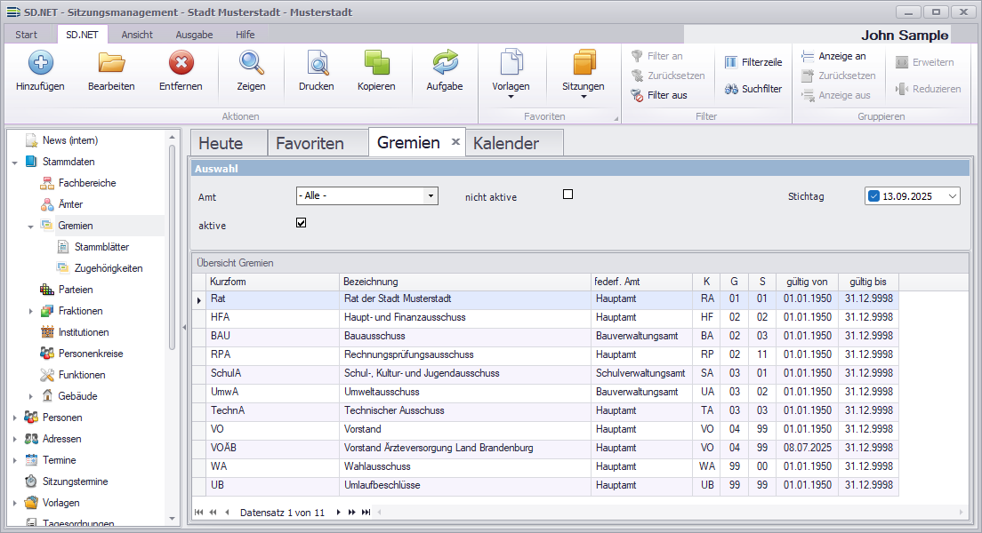Click the Aufgabe refresh arrows icon
Image resolution: width=982 pixels, height=533 pixels.
pos(444,63)
